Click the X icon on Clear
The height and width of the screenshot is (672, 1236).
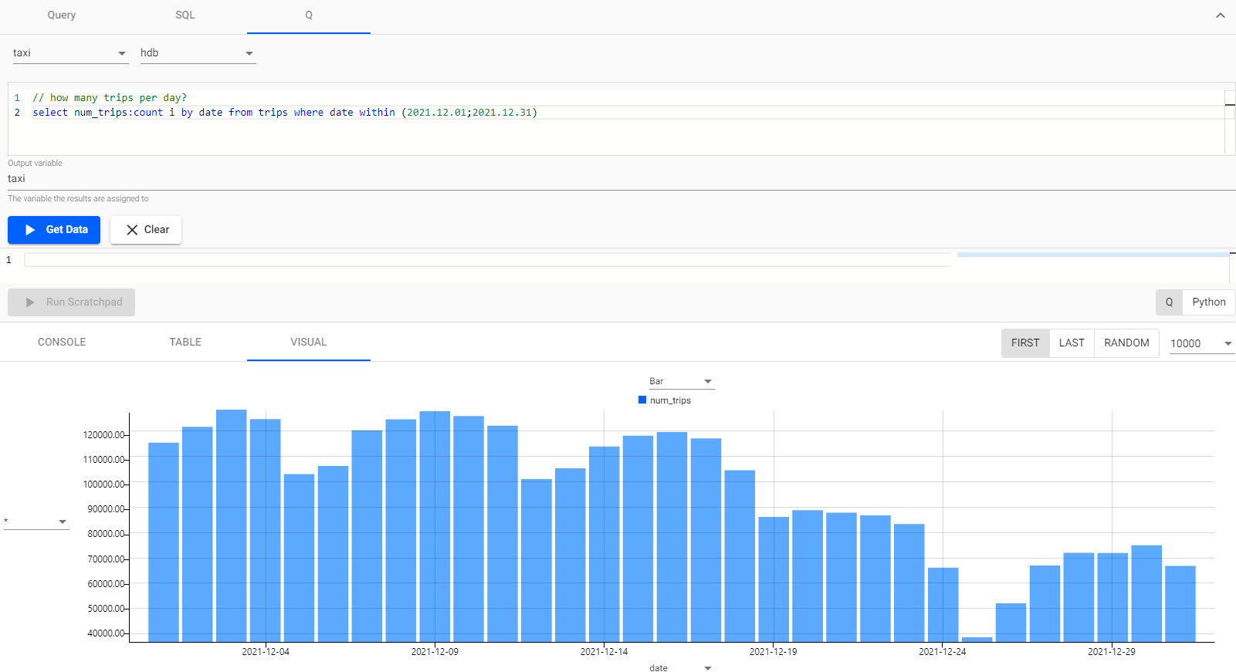[x=132, y=230]
